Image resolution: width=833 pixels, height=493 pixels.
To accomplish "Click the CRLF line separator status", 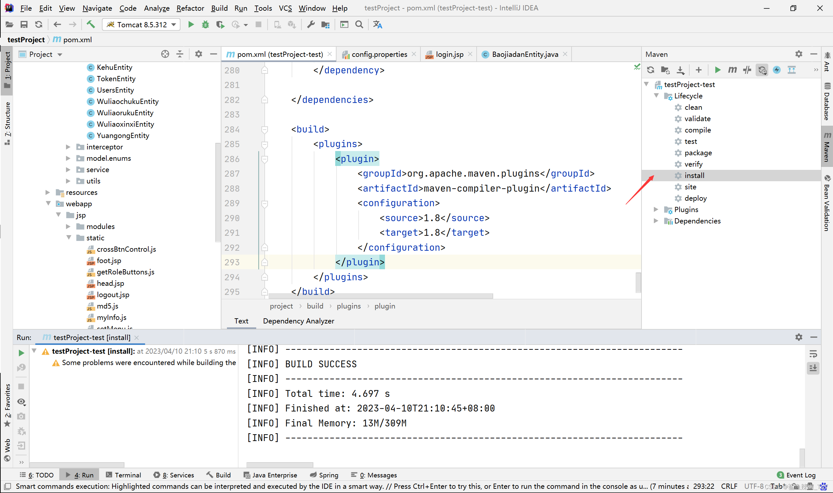I will pyautogui.click(x=729, y=487).
